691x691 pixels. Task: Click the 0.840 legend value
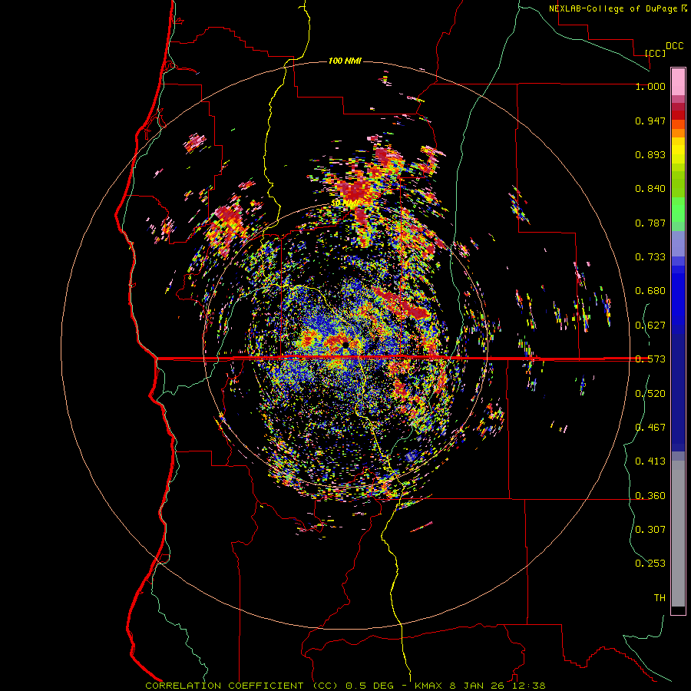[x=650, y=189]
